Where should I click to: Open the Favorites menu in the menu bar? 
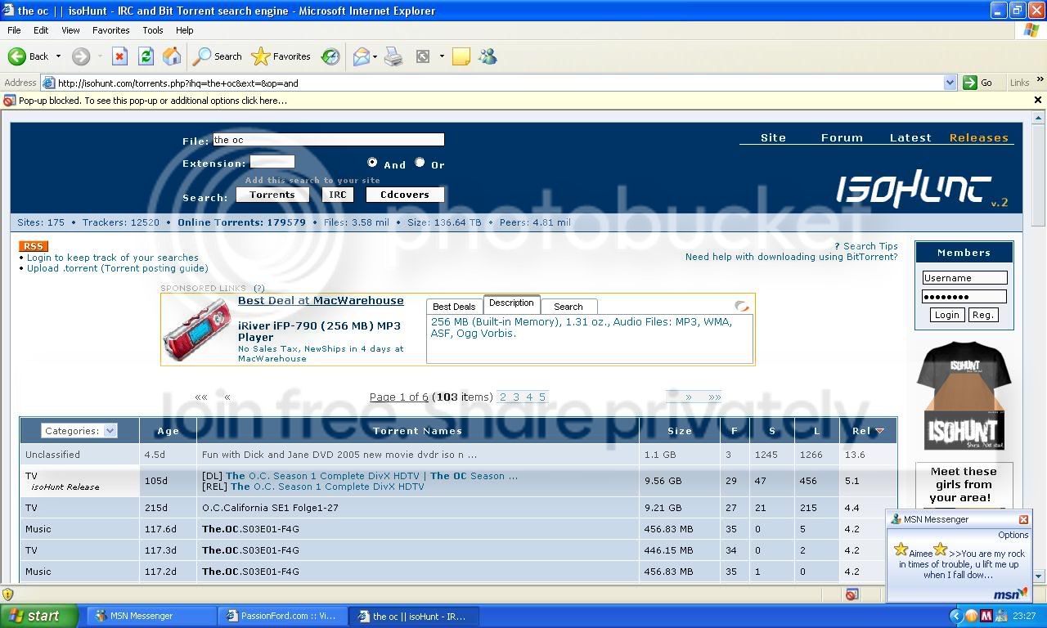pyautogui.click(x=110, y=30)
